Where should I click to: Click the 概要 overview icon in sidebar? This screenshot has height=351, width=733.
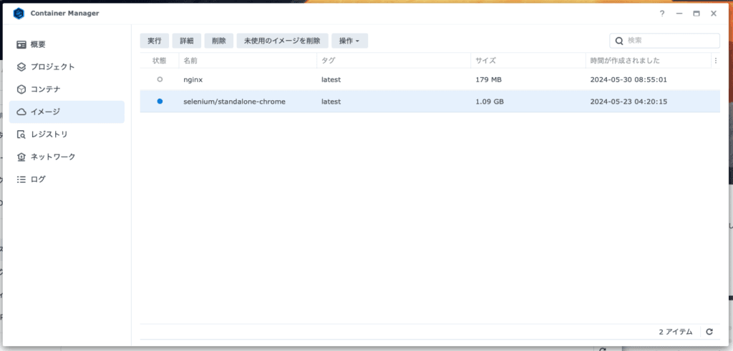click(21, 44)
